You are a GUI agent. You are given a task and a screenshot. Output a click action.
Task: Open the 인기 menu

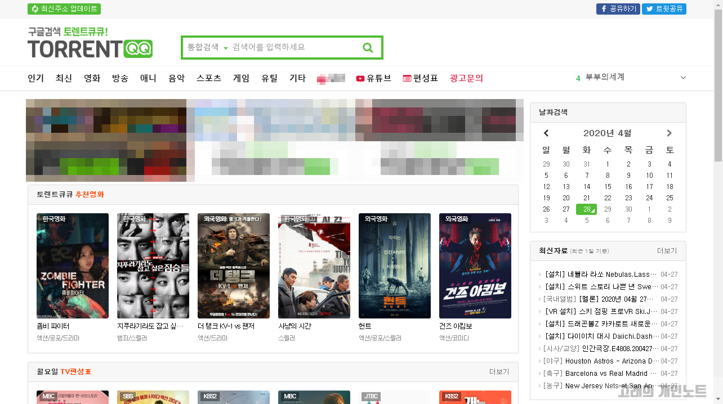coord(35,78)
